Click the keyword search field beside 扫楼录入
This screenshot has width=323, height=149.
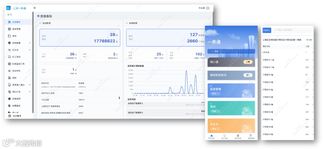pyautogui.click(x=292, y=30)
